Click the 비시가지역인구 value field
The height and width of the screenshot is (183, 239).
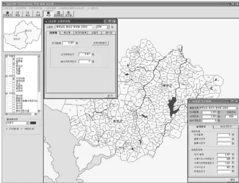84,61
